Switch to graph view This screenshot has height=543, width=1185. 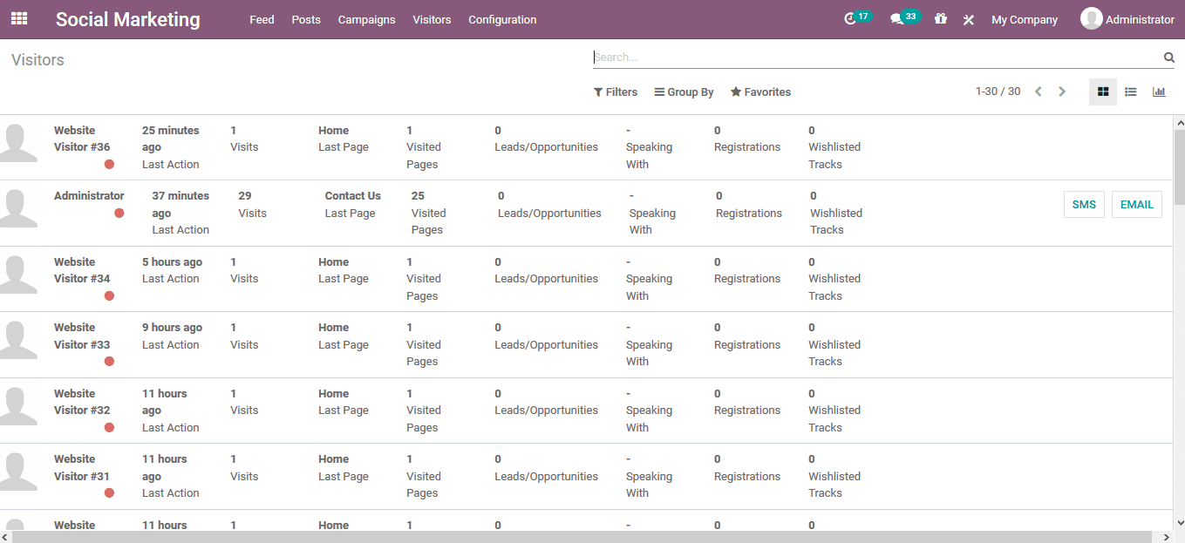[1159, 92]
